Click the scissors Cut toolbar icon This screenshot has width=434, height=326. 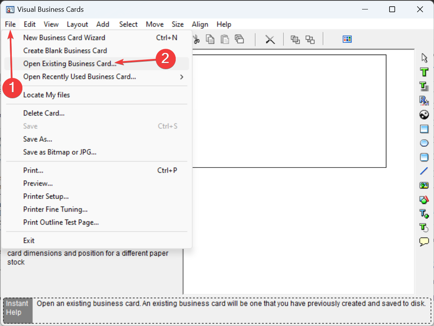[x=196, y=39]
